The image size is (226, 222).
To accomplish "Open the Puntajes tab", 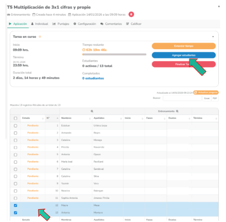I will click(x=61, y=24).
